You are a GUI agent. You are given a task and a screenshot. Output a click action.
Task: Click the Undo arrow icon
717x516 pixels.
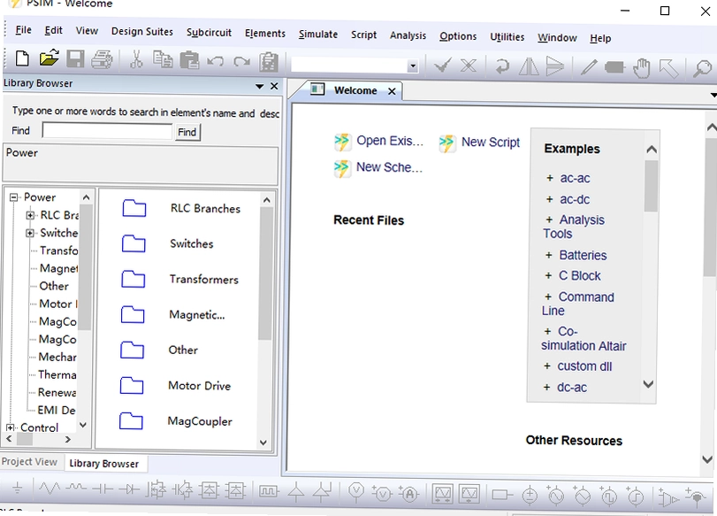coord(215,61)
